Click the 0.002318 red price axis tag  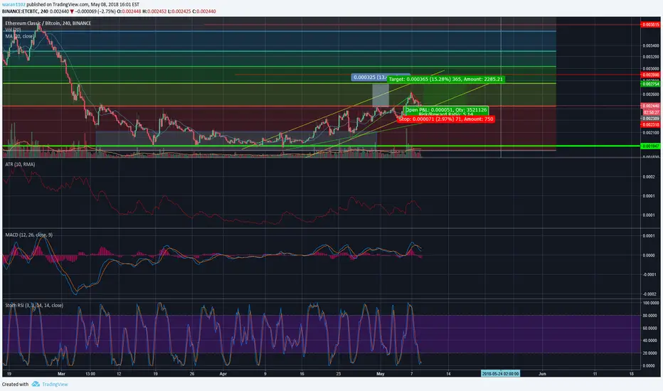[650, 125]
